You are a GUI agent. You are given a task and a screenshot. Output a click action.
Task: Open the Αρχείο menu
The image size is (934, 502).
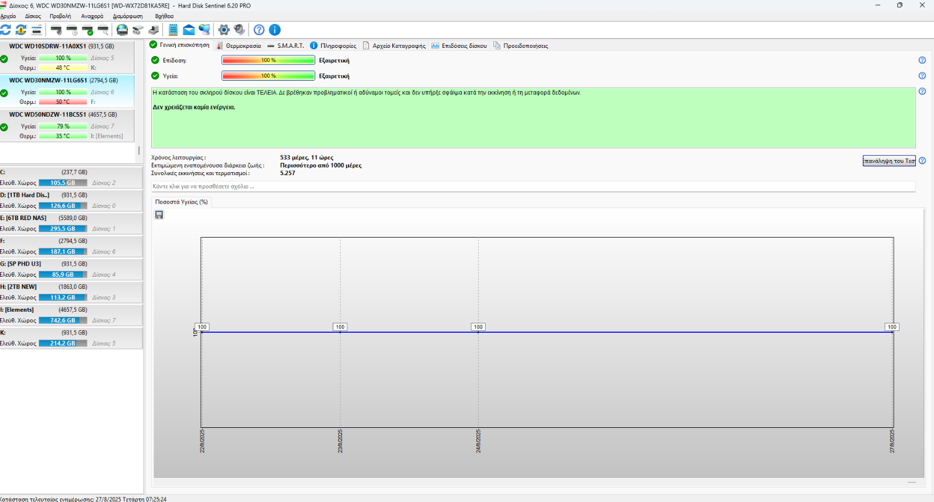pyautogui.click(x=8, y=16)
